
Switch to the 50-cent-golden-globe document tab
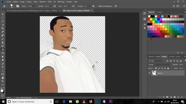click(32, 10)
